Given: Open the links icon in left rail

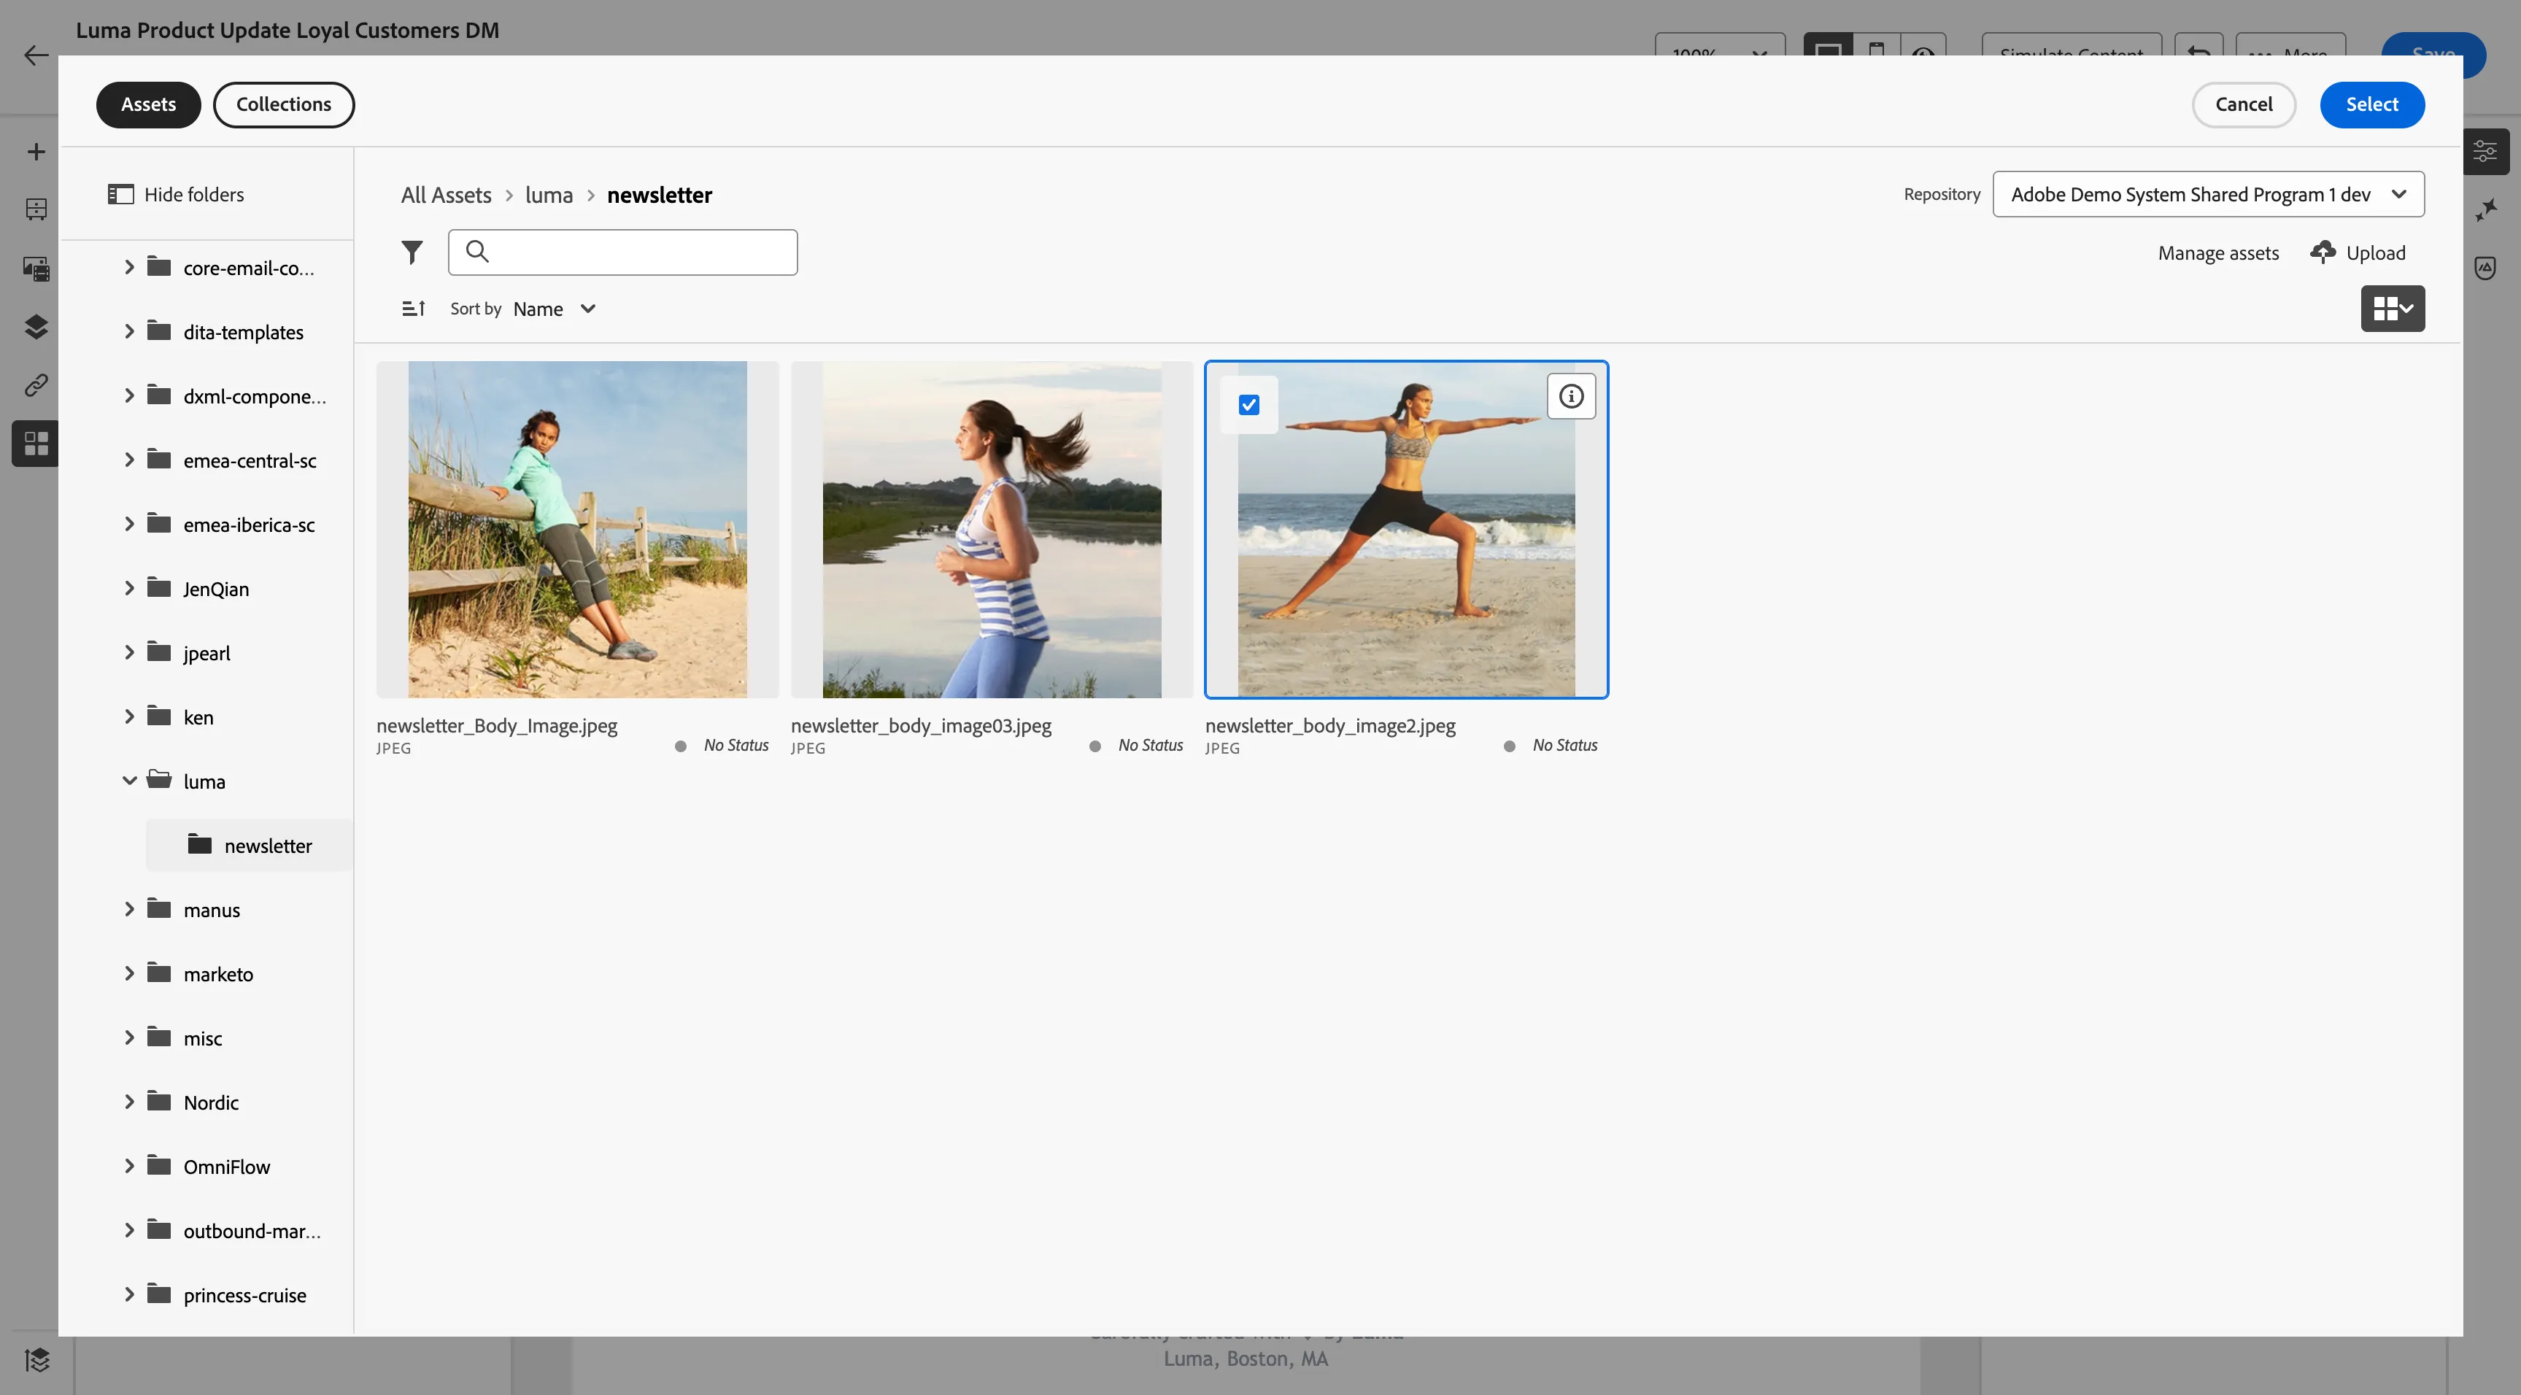Looking at the screenshot, I should pos(36,385).
